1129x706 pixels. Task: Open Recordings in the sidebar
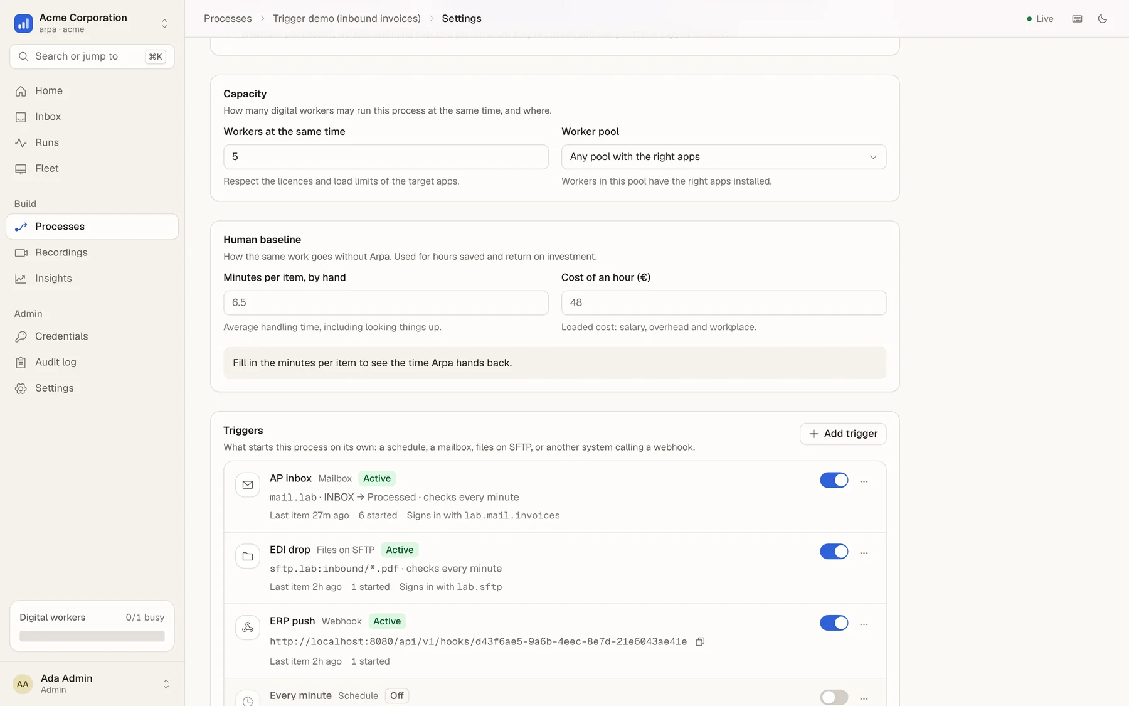92,252
